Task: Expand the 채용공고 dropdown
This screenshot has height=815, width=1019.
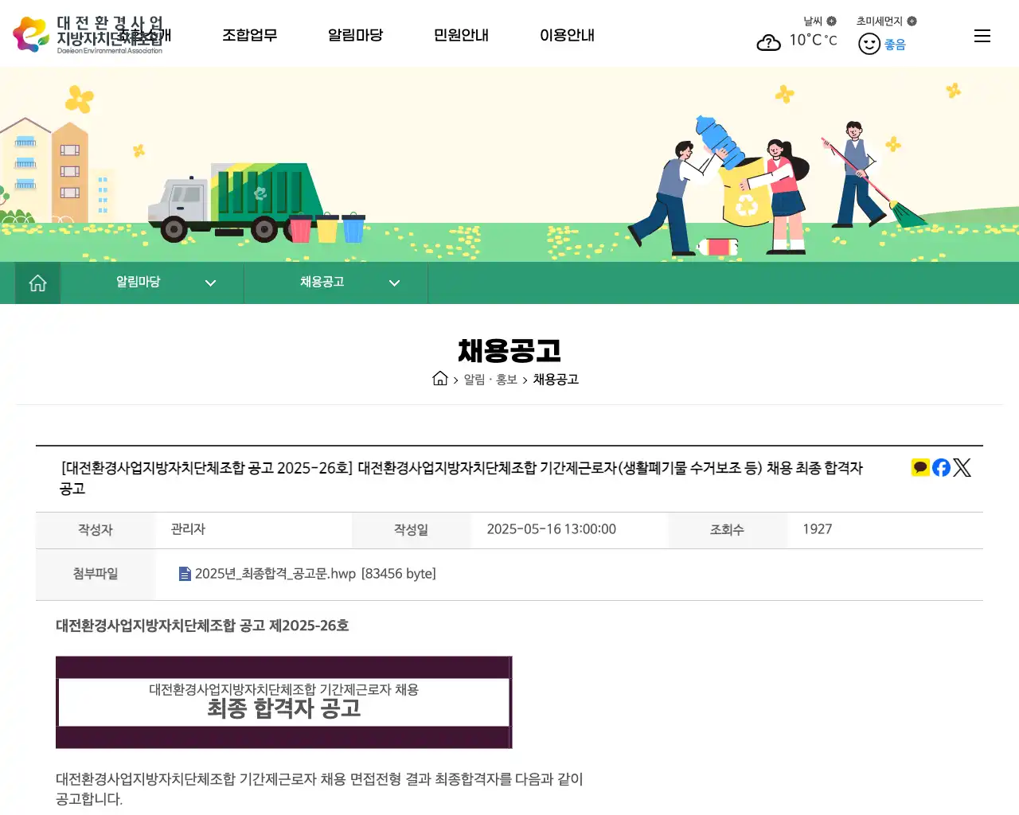Action: [x=393, y=283]
